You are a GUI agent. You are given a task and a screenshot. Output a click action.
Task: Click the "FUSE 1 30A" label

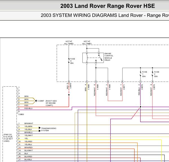click(144, 74)
